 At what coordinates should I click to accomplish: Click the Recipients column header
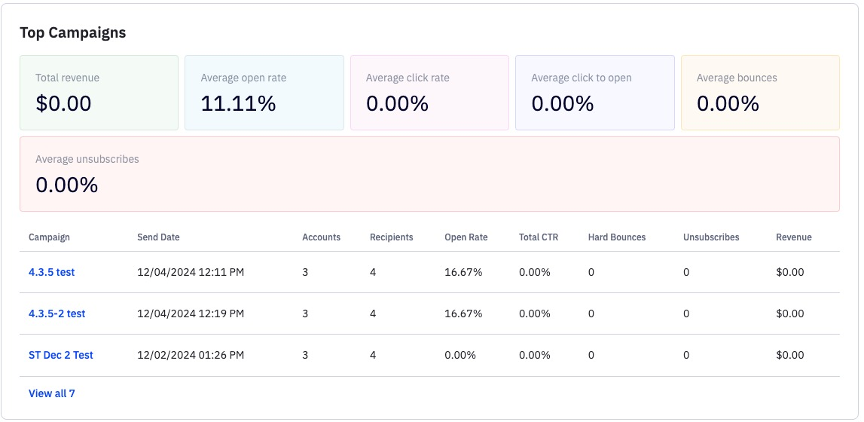pos(391,237)
